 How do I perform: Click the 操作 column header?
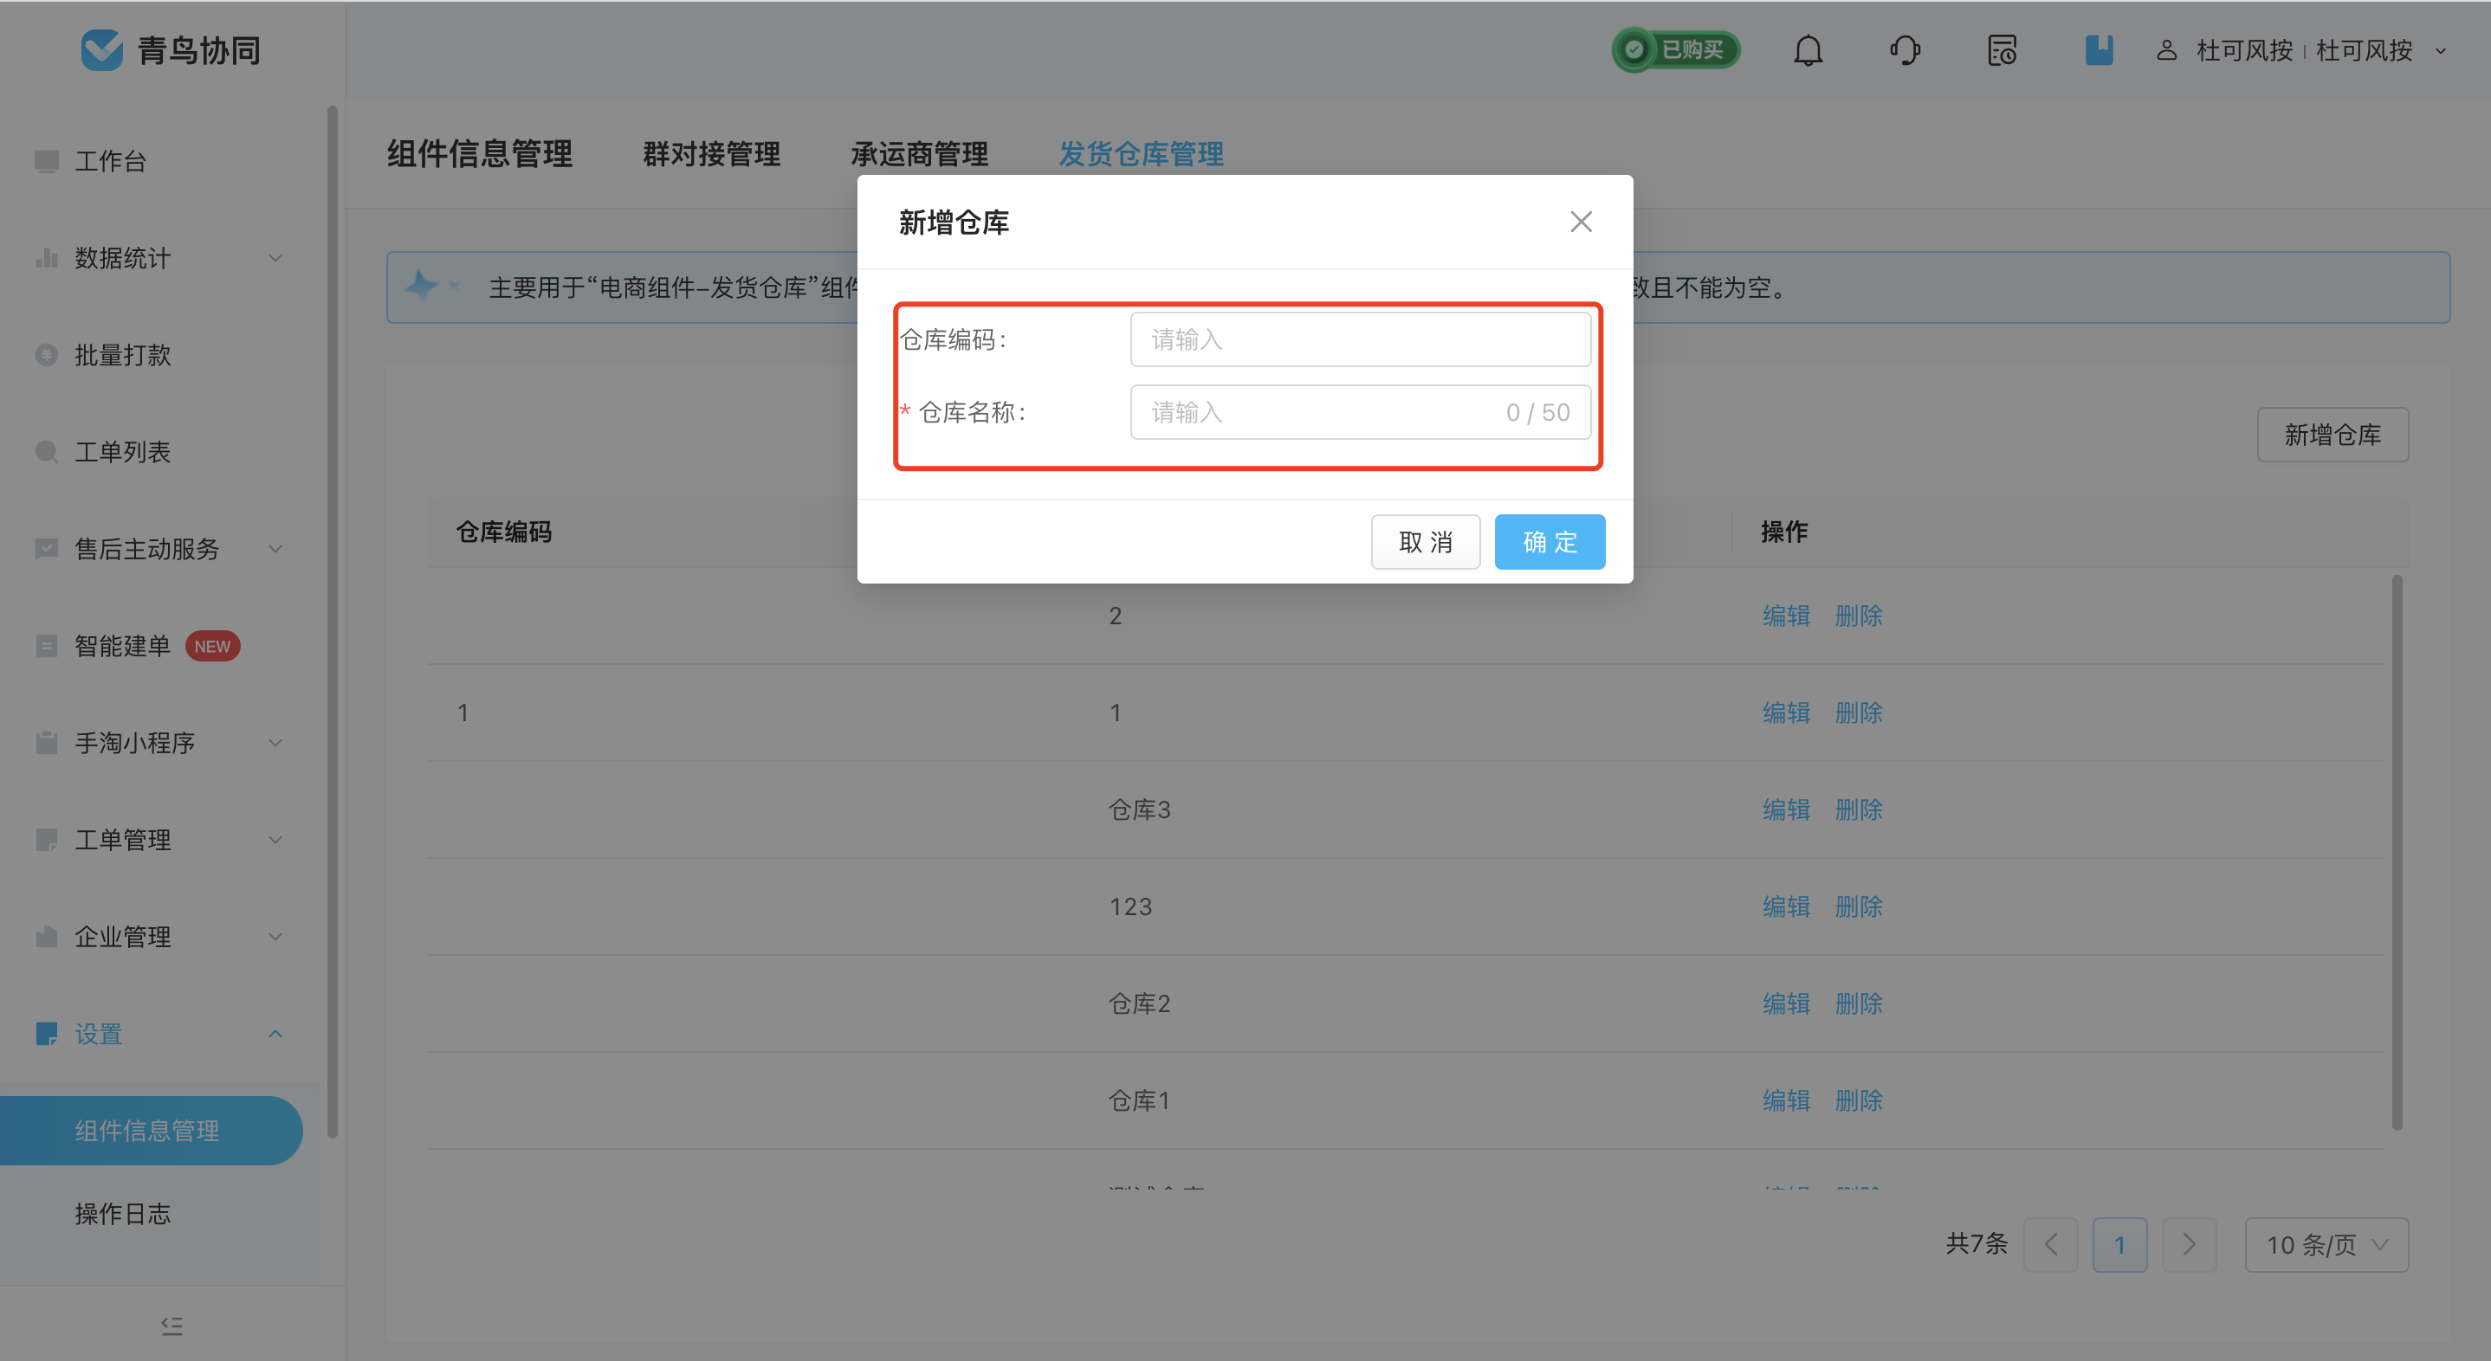tap(1784, 532)
